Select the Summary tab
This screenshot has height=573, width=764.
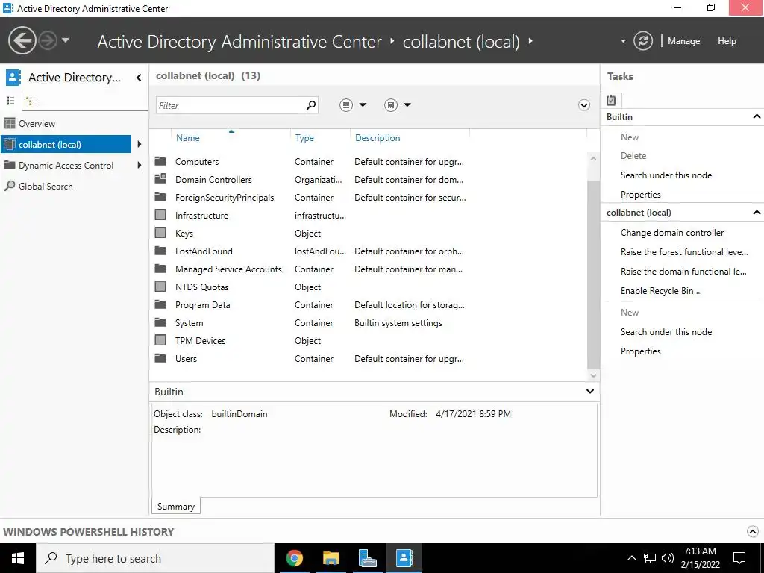pyautogui.click(x=176, y=507)
